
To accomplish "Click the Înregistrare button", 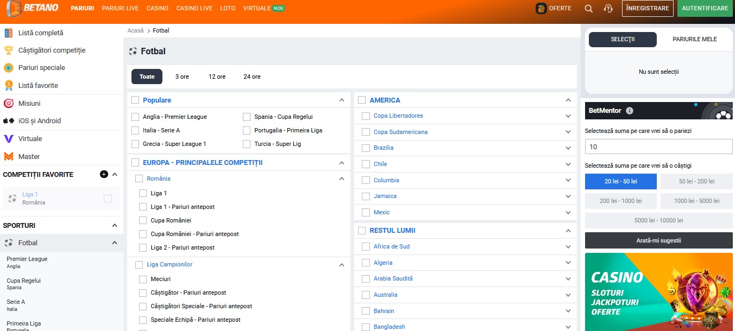I will tap(648, 9).
